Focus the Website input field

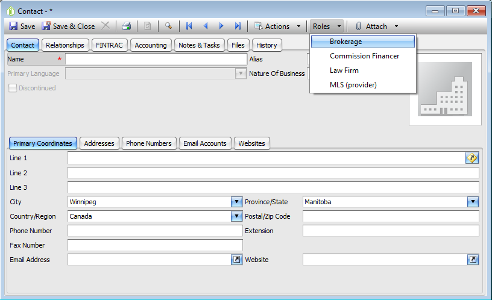[x=385, y=260]
